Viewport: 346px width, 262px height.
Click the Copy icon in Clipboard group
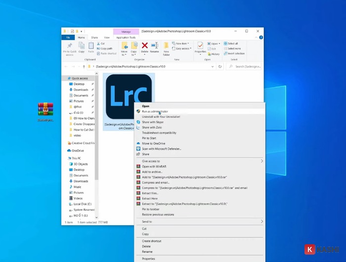[x=82, y=47]
